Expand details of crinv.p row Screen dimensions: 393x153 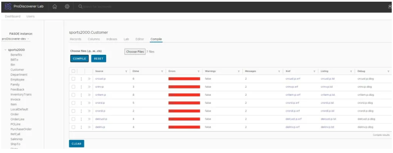(x=89, y=87)
